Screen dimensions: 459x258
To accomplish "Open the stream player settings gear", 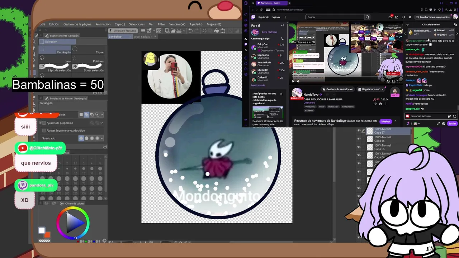I will (388, 81).
